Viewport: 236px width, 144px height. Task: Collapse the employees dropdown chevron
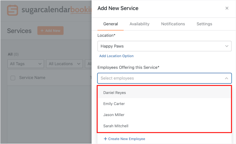226,78
